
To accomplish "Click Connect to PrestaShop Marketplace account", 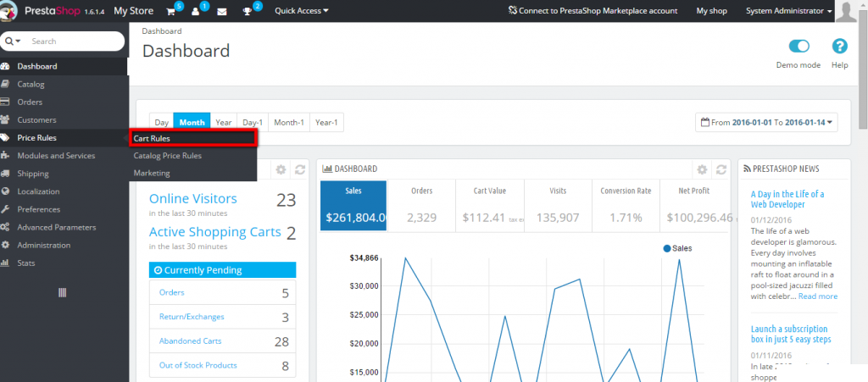I will click(x=593, y=11).
